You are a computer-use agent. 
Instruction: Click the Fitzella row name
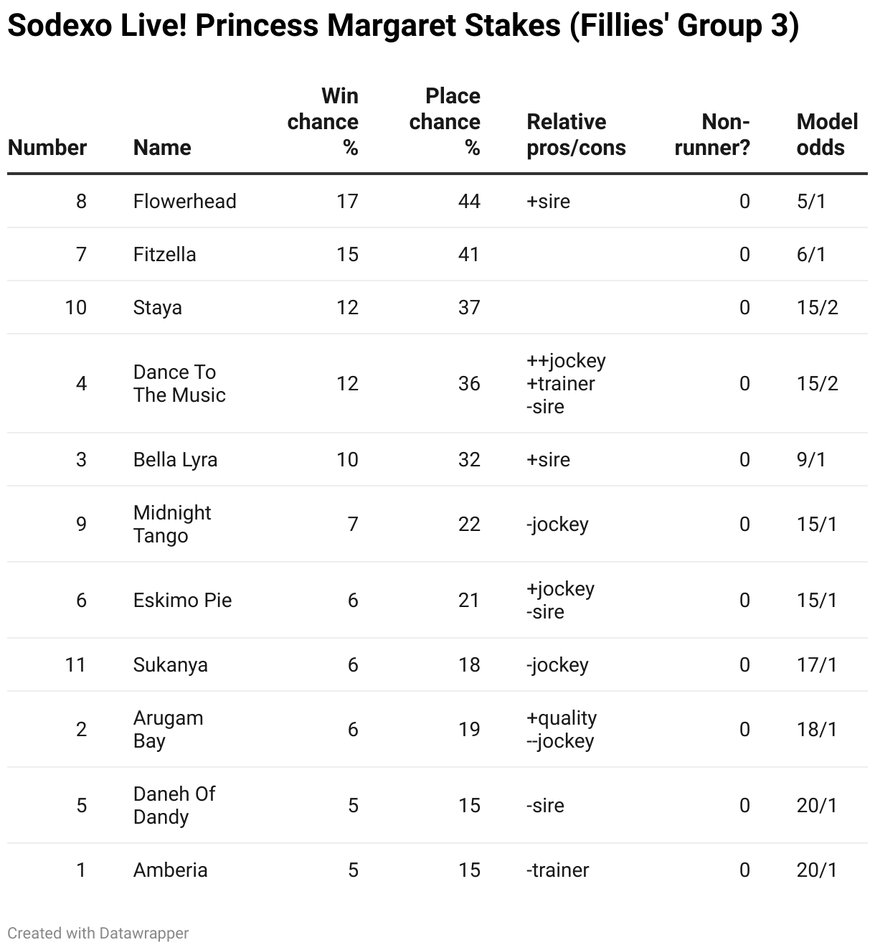tap(164, 254)
